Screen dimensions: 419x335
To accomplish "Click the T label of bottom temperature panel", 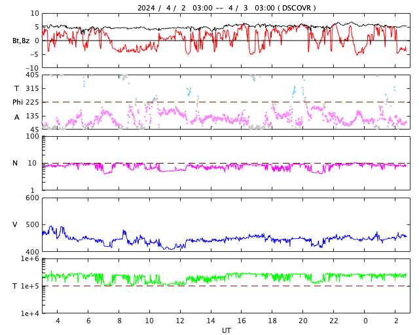I will tap(15, 286).
